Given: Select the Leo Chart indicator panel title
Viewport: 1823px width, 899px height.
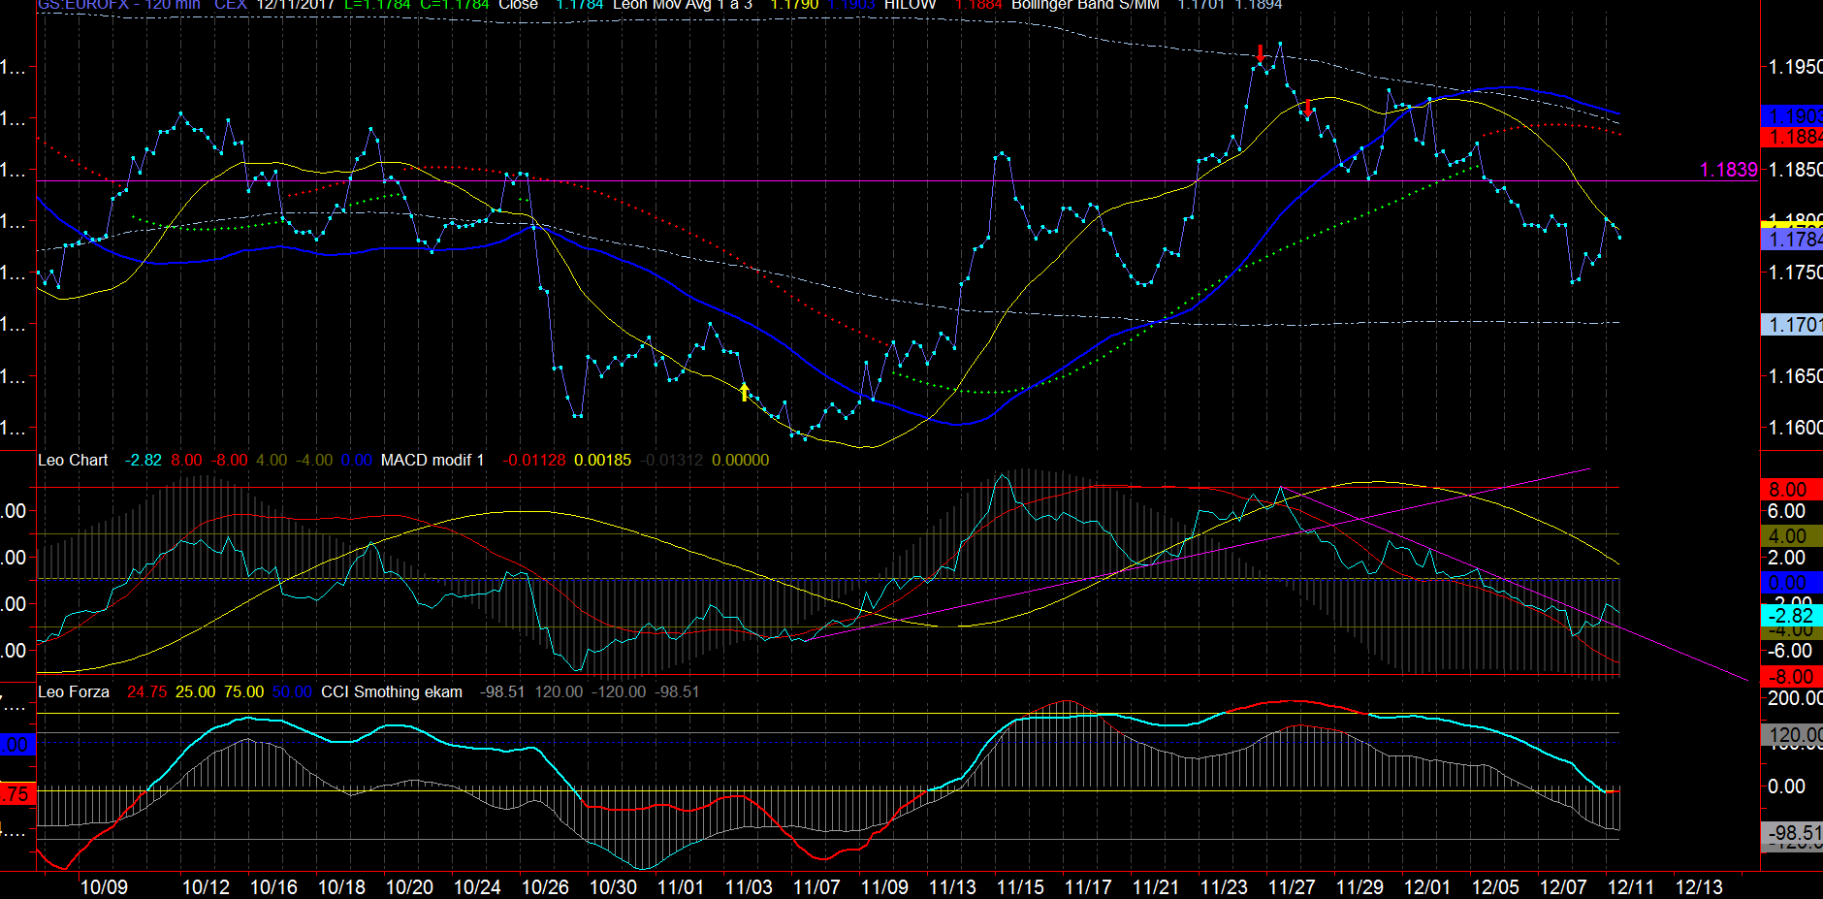Looking at the screenshot, I should [73, 460].
